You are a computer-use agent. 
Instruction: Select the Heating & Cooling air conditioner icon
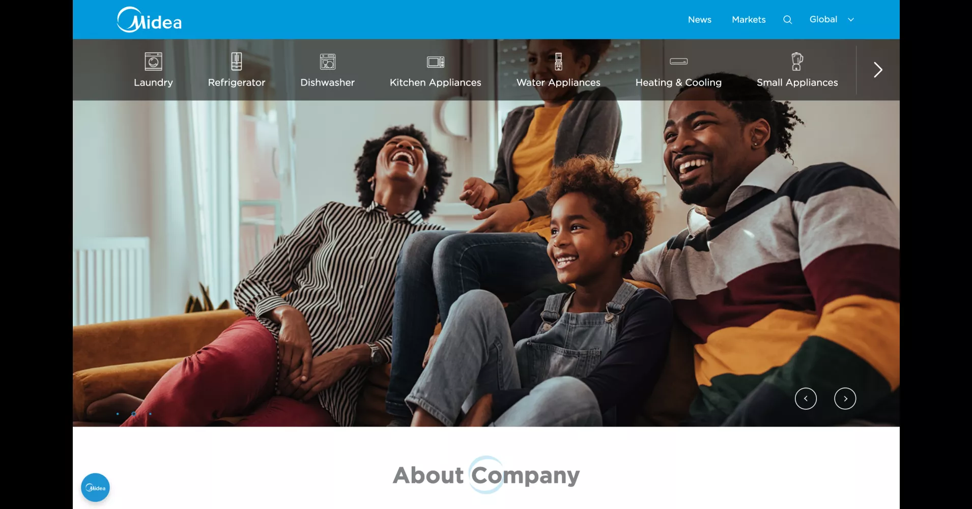point(678,62)
